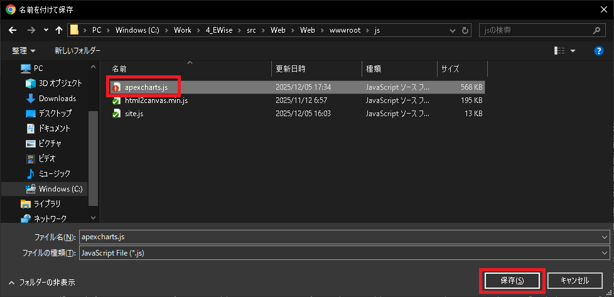Open the help question mark icon

(598, 51)
